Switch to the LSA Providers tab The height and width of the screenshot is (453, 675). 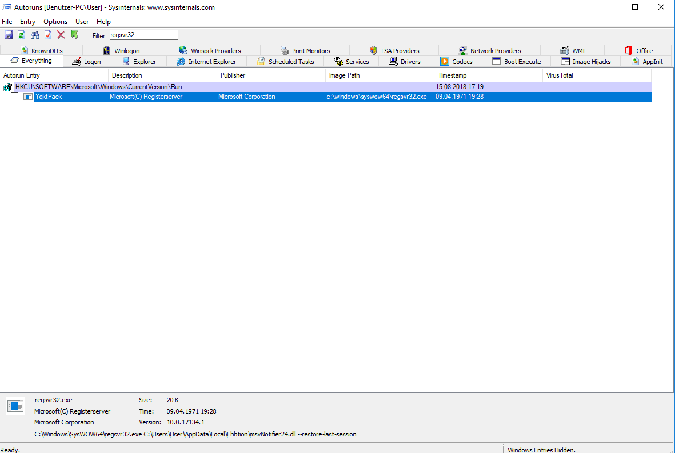(394, 50)
